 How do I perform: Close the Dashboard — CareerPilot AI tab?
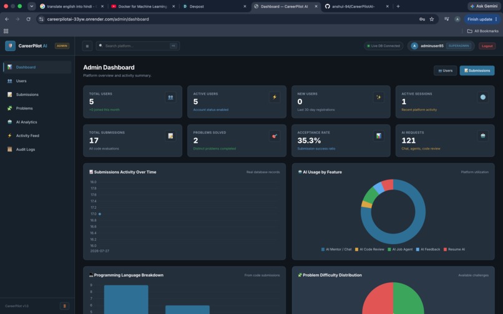[316, 6]
